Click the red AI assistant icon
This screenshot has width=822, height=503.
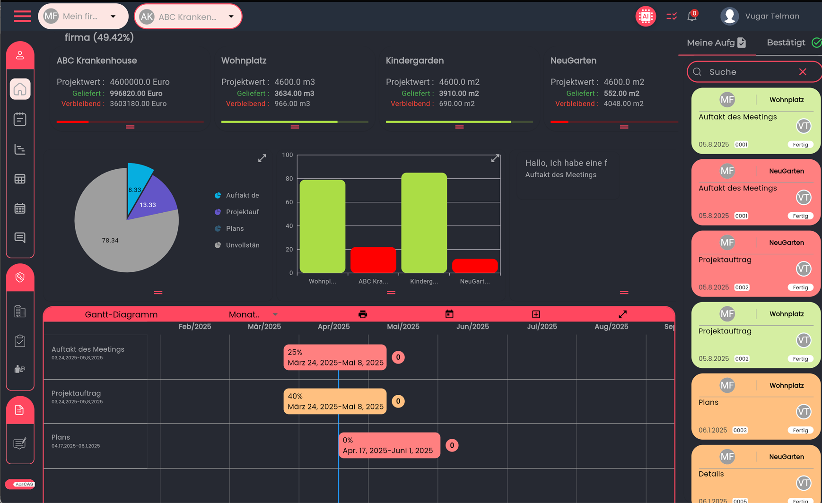(645, 16)
